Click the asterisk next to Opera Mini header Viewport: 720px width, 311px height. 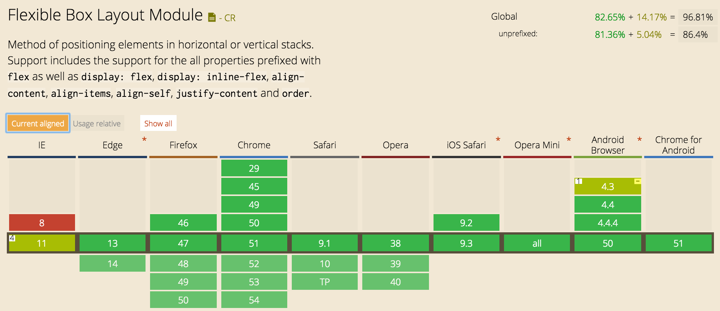[568, 139]
